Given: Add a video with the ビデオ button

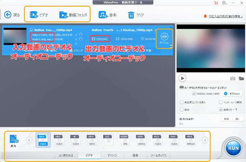Looking at the screenshot, I should [x=39, y=15].
